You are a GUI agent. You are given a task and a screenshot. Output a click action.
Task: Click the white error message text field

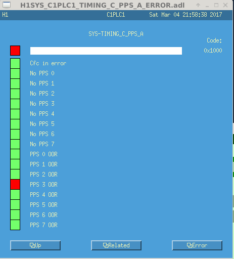click(x=106, y=51)
